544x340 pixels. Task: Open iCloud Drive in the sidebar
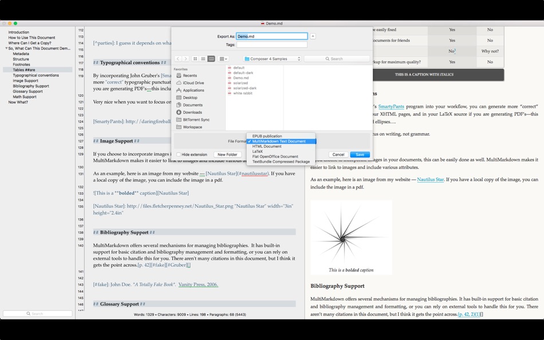pos(193,83)
